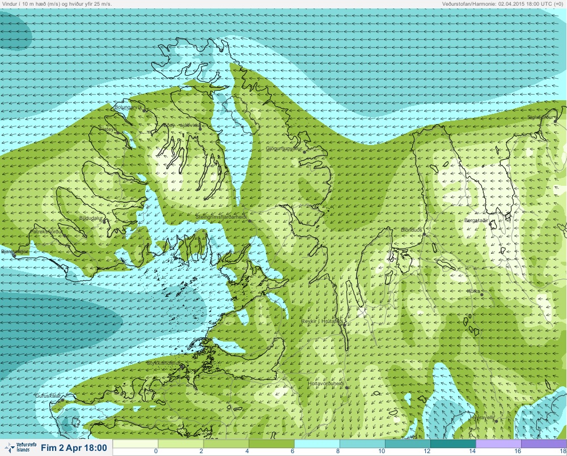Click the Veðurstofa Íslands logo
The image size is (567, 456).
[20, 448]
